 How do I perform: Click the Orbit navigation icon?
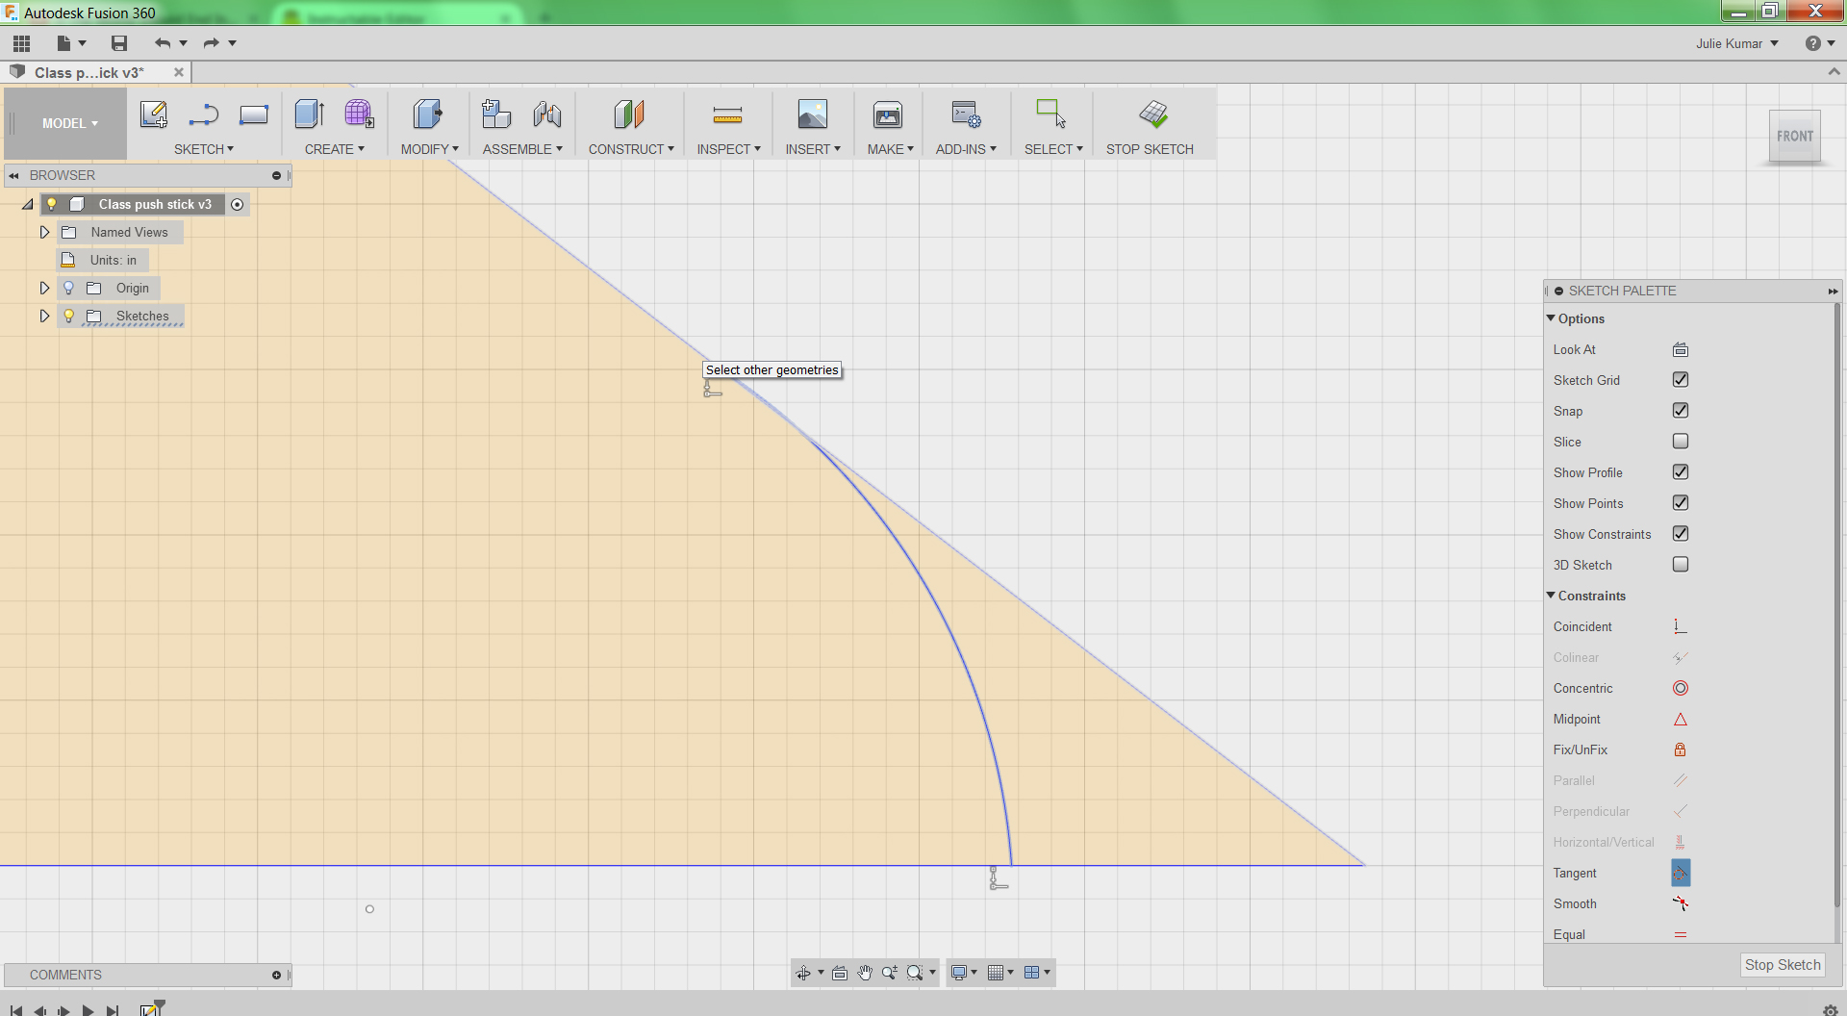[x=802, y=973]
